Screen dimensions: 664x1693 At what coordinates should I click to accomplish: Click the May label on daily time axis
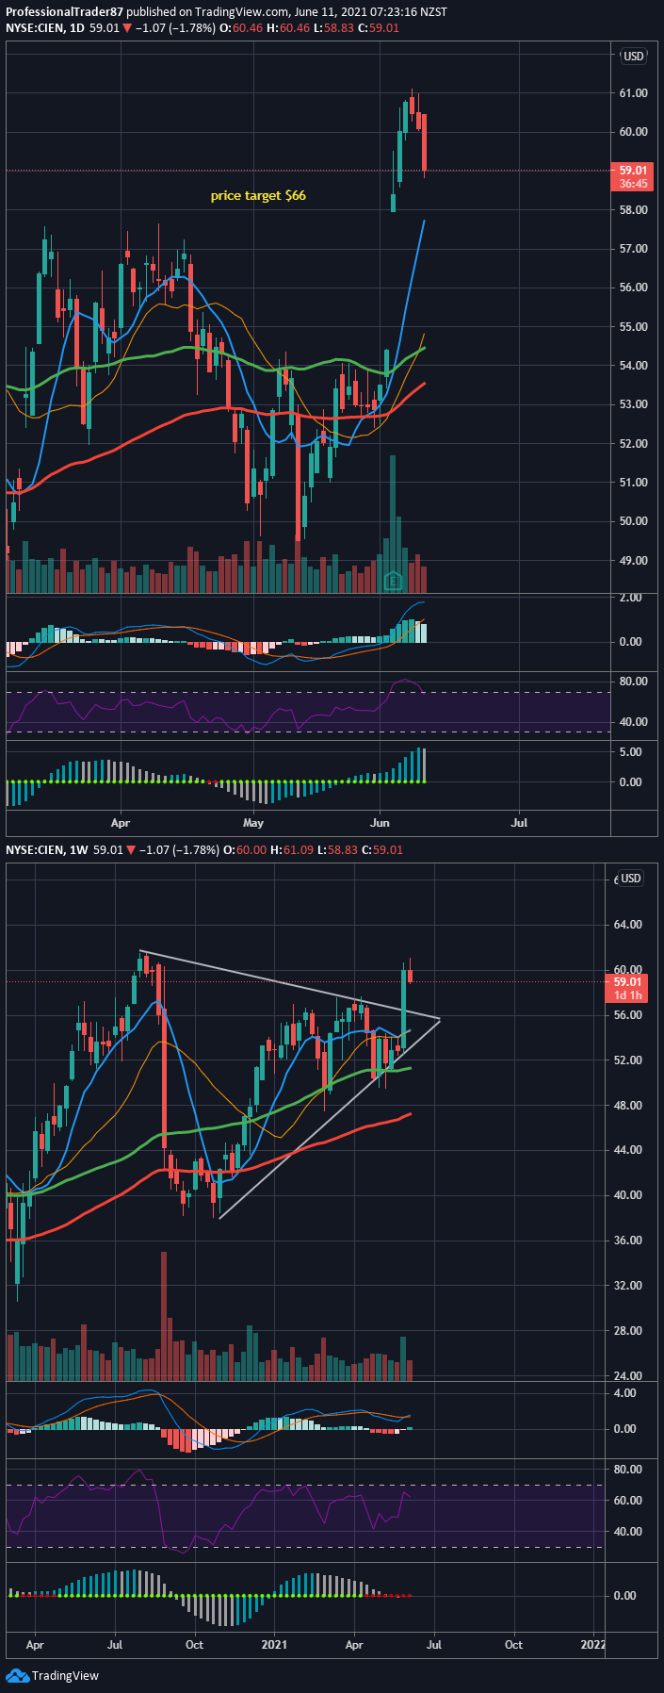(x=253, y=823)
